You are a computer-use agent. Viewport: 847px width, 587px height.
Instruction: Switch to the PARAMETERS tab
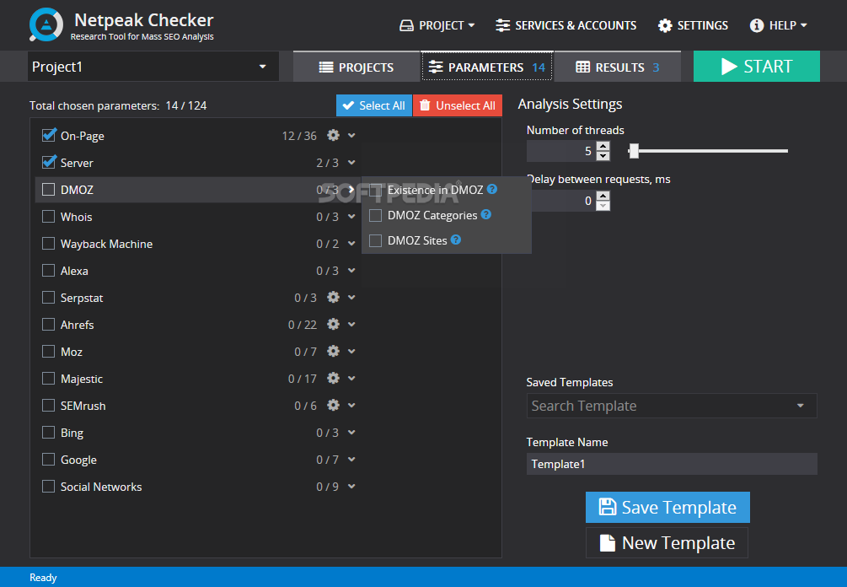(486, 67)
